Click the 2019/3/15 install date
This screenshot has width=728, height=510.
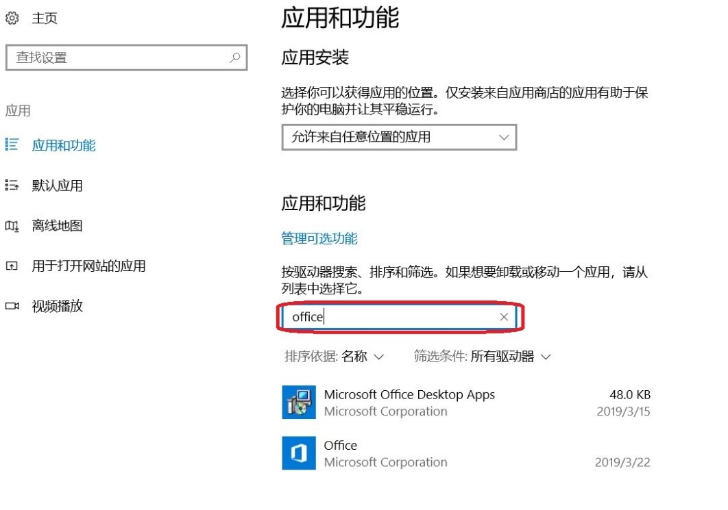[624, 411]
